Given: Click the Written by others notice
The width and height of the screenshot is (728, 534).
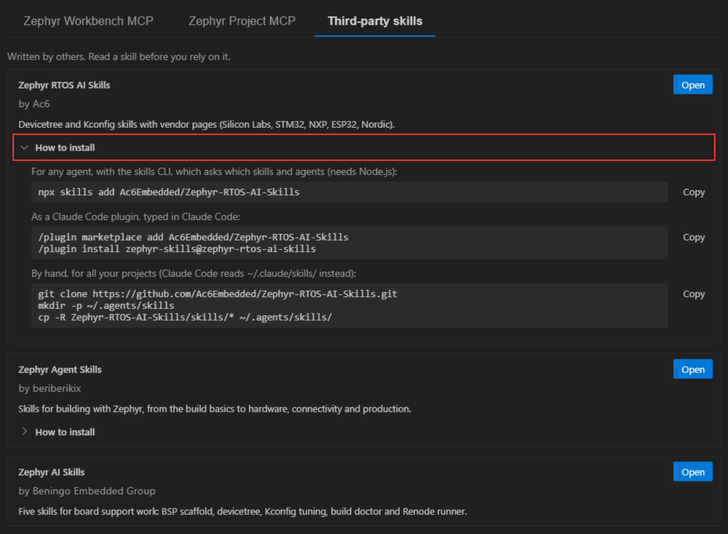Looking at the screenshot, I should coord(119,57).
